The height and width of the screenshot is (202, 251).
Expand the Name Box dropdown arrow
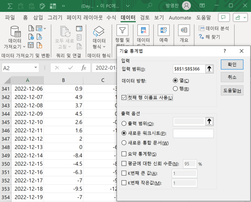[x=36, y=68]
